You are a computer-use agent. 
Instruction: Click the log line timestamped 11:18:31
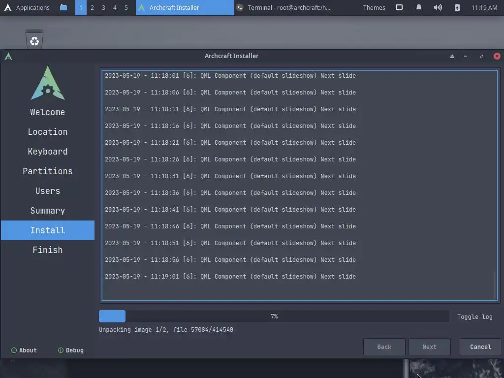230,176
